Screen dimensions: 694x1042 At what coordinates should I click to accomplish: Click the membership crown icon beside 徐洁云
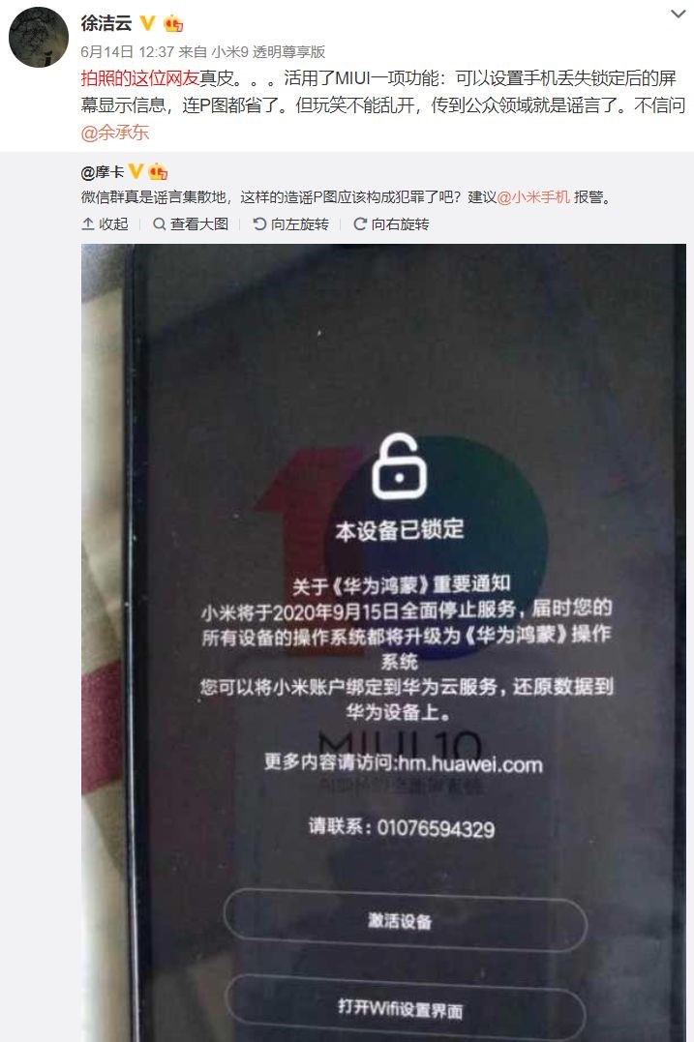tap(173, 24)
